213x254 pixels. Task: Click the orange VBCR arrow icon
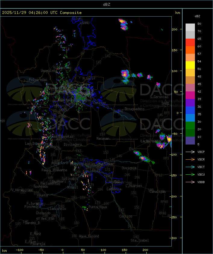click(190, 159)
